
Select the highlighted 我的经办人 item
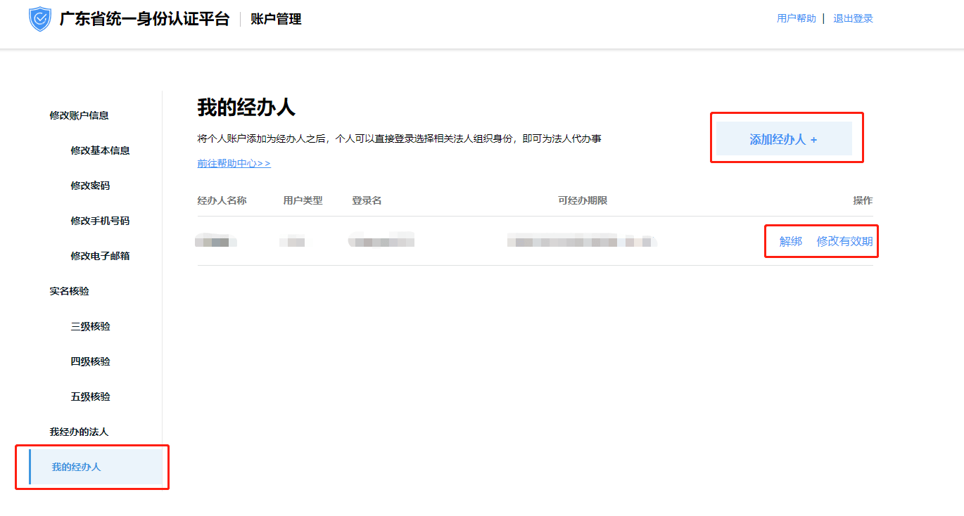pos(76,467)
